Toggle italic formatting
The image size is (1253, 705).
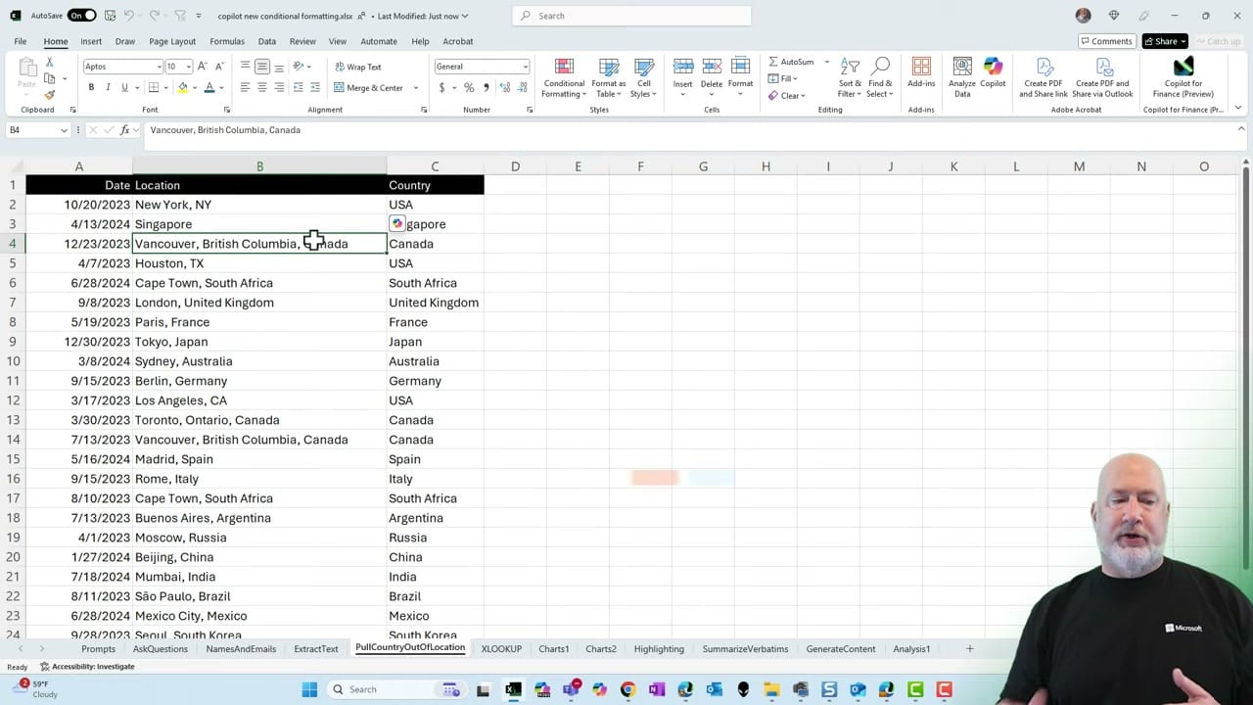(107, 87)
